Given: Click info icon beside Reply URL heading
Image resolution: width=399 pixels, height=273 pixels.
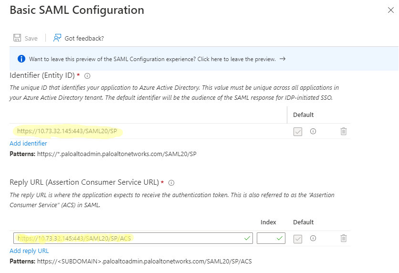Looking at the screenshot, I should pos(171,183).
